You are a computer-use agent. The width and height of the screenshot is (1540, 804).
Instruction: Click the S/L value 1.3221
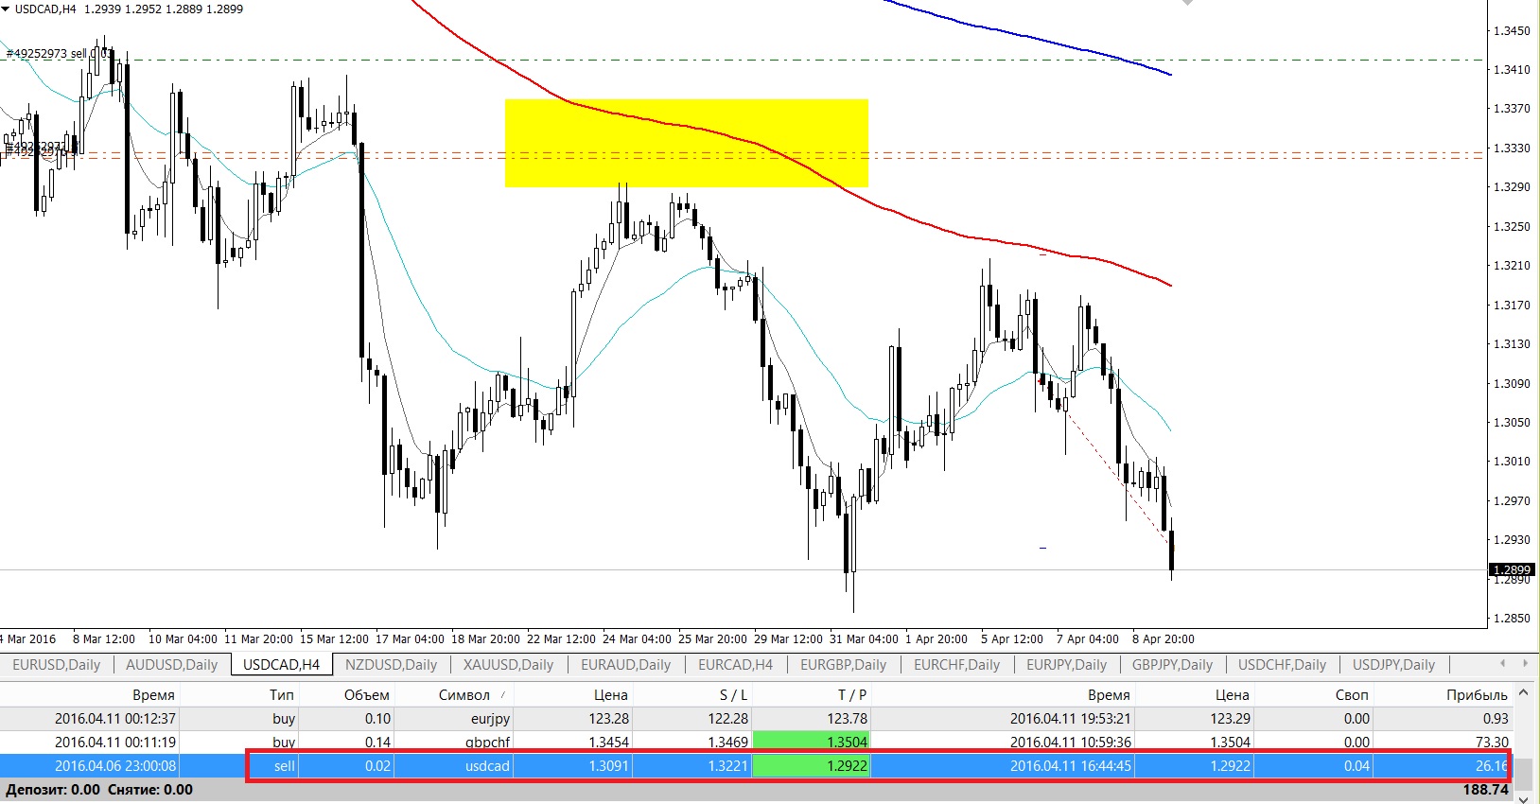[728, 765]
